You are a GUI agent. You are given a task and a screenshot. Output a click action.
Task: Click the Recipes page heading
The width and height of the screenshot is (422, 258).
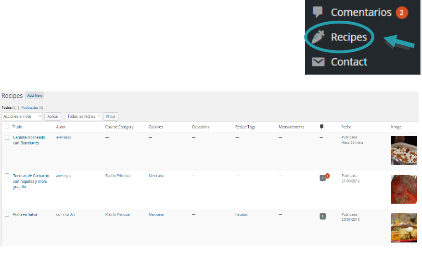point(12,96)
